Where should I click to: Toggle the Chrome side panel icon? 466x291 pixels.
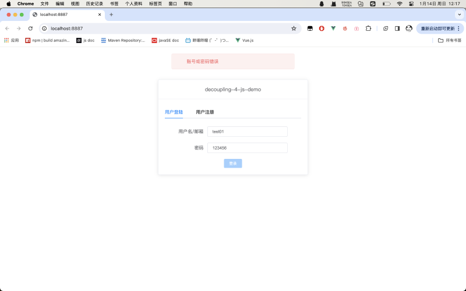coord(397,28)
